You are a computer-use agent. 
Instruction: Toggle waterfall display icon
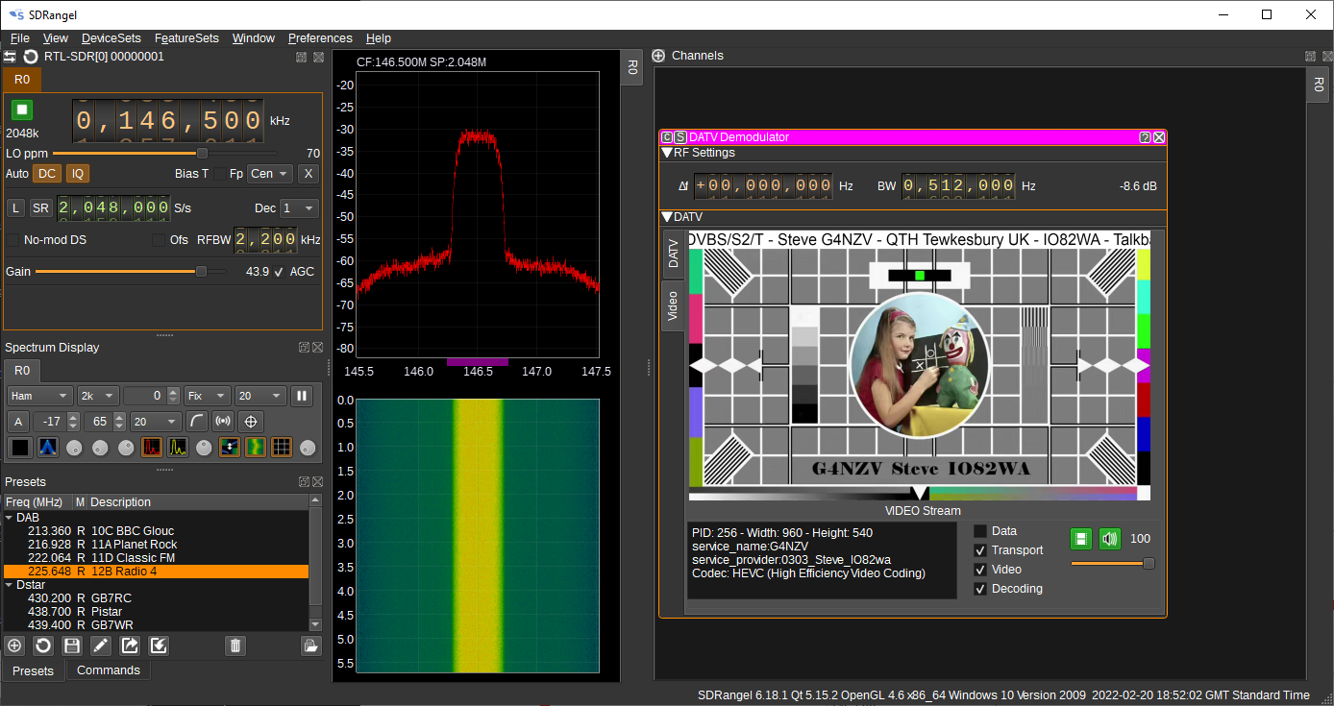256,447
